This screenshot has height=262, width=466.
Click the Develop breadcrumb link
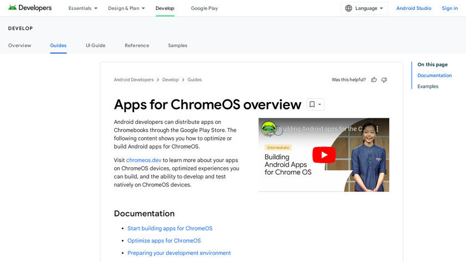[170, 80]
